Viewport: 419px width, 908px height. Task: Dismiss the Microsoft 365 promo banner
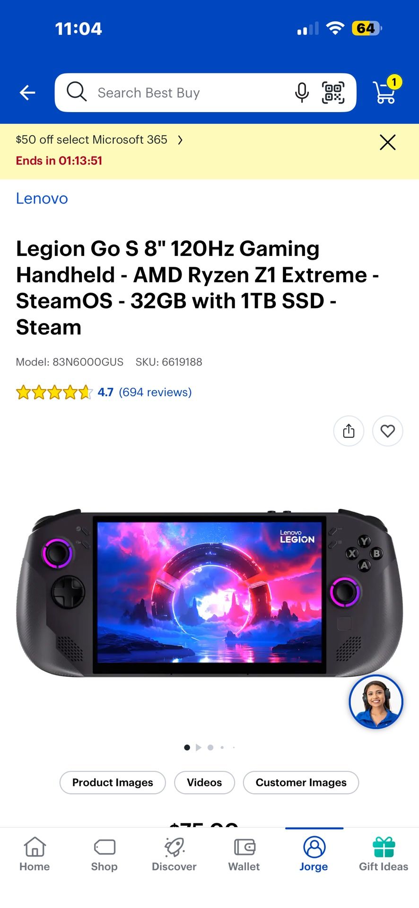(x=387, y=142)
